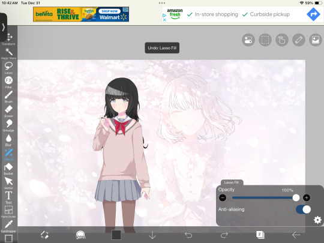Image resolution: width=324 pixels, height=243 pixels.
Task: Select the Canvas tool below Eyedropper
Action: (8, 238)
